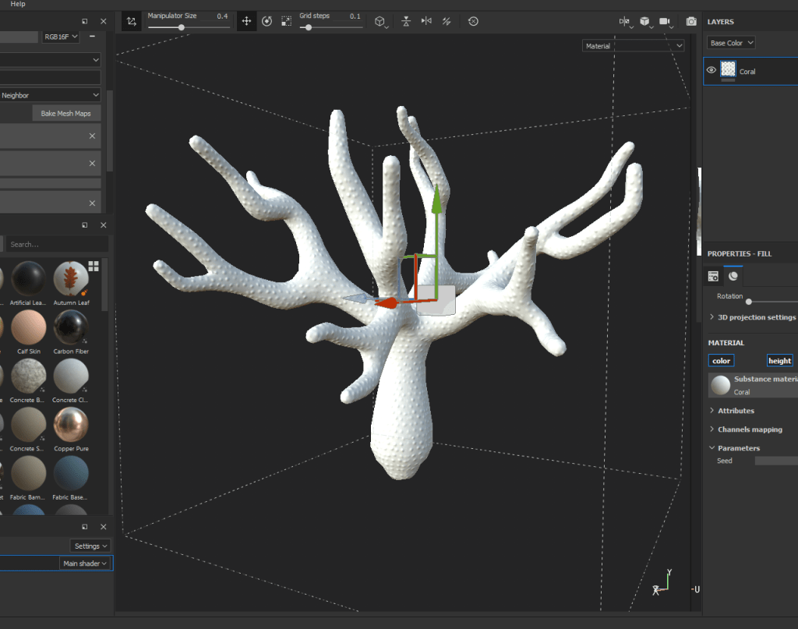Select the rotate manipulator tool
The height and width of the screenshot is (629, 798).
[x=267, y=22]
